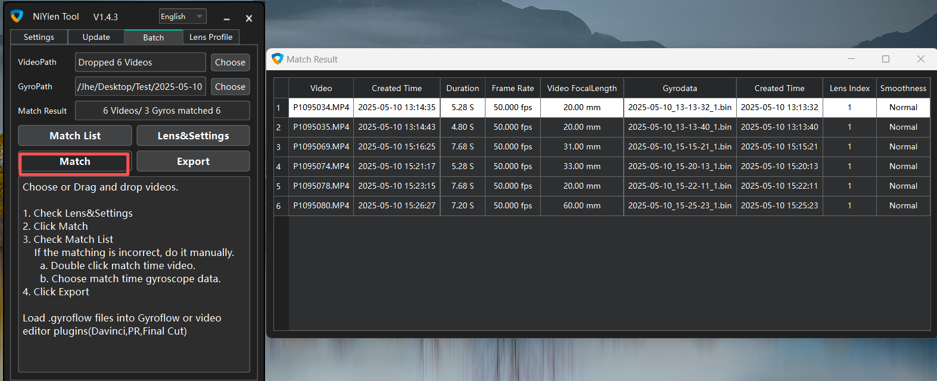Close the NiYien Tool main window

[249, 18]
